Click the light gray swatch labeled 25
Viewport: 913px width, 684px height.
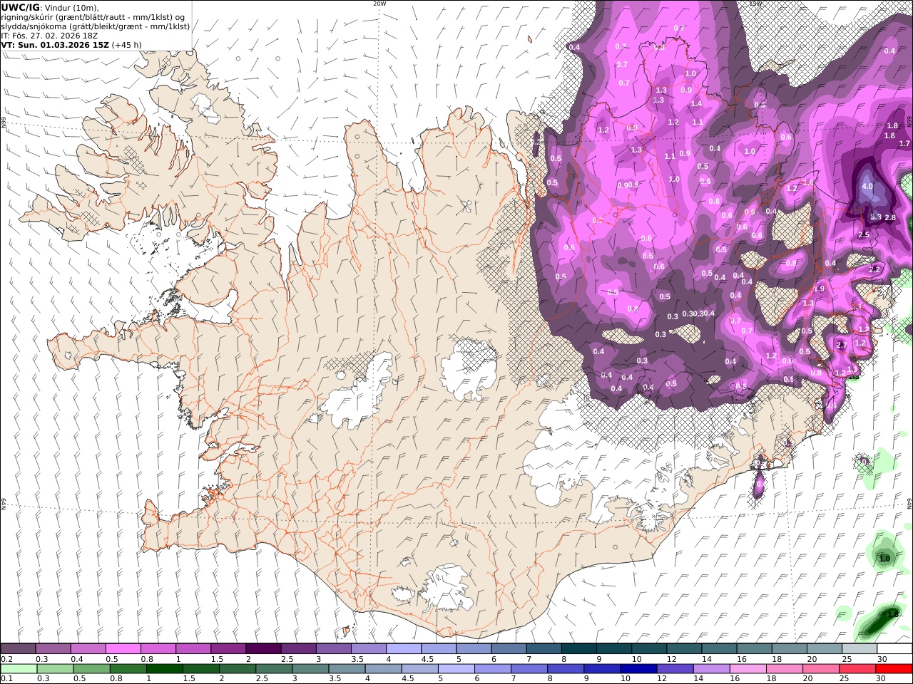click(860, 649)
